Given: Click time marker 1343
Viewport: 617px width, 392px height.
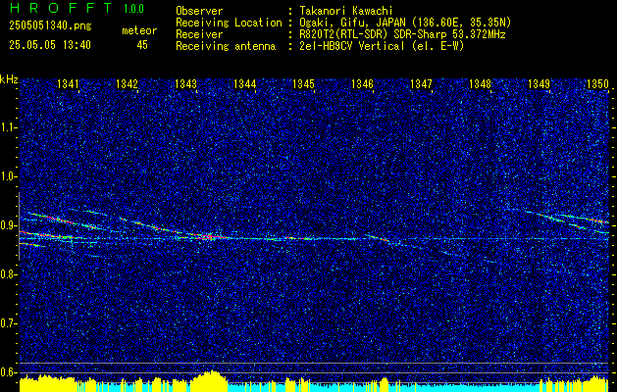Looking at the screenshot, I should 186,84.
